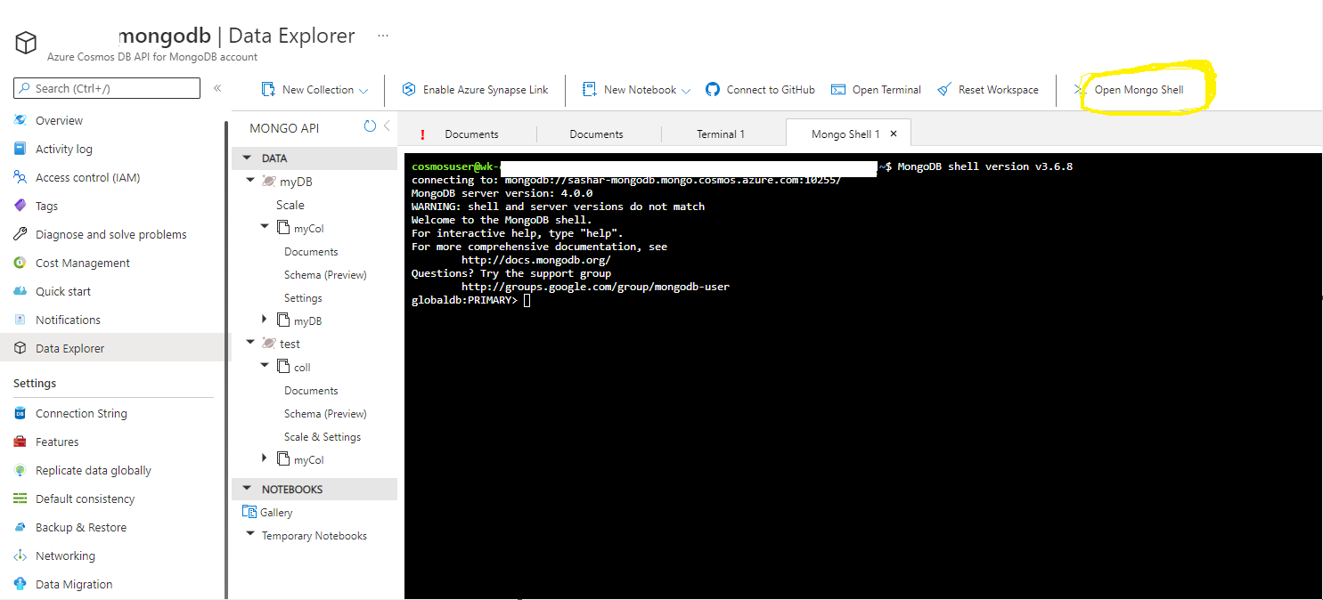The image size is (1323, 600).
Task: Click the Default consistency icon
Action: tap(20, 499)
